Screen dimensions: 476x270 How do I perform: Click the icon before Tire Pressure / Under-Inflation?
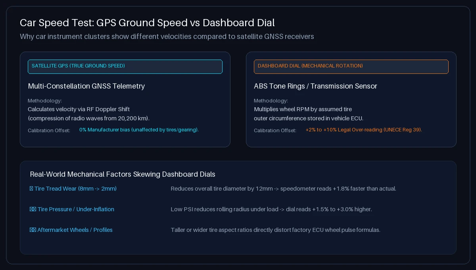tap(33, 209)
